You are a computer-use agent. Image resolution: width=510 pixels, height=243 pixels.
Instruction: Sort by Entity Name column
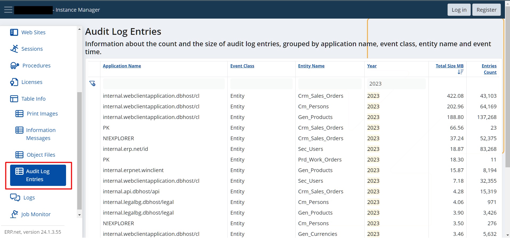pyautogui.click(x=311, y=66)
